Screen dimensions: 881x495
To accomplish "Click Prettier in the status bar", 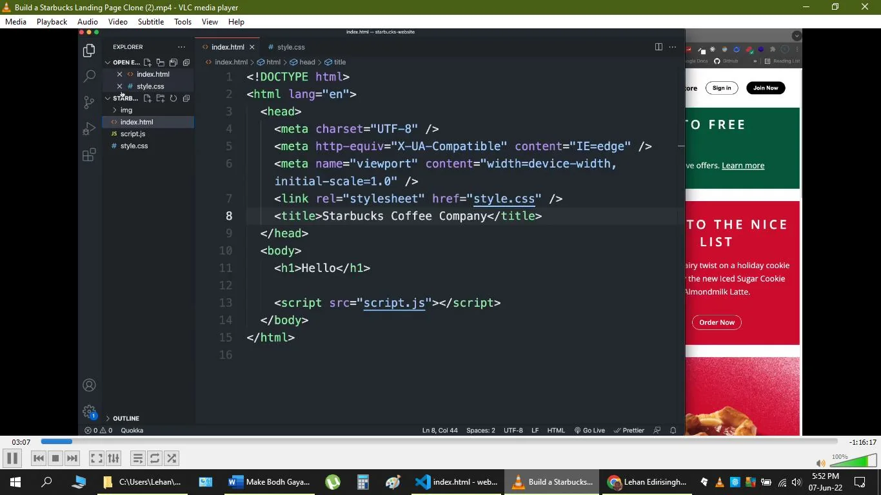I will pyautogui.click(x=629, y=431).
